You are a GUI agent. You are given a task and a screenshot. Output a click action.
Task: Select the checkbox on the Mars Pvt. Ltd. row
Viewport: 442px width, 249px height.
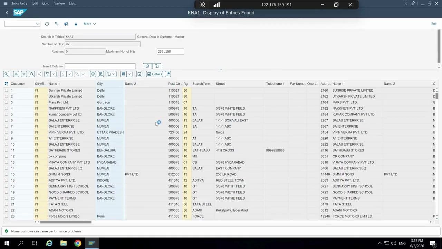(x=6, y=102)
